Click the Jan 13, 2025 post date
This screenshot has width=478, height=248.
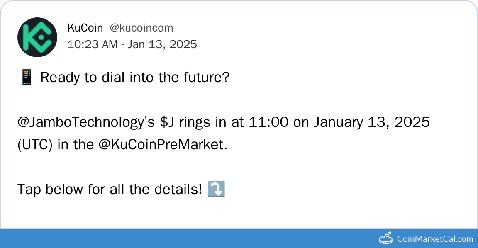point(162,44)
